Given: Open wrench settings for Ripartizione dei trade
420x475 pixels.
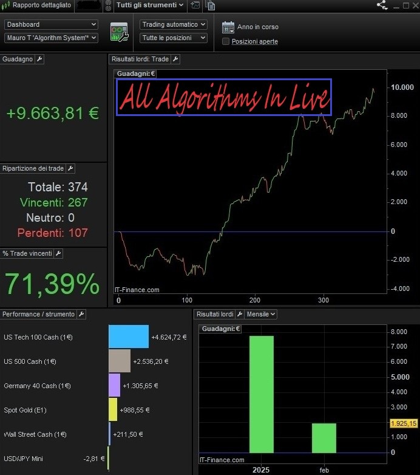Looking at the screenshot, I should [x=70, y=168].
